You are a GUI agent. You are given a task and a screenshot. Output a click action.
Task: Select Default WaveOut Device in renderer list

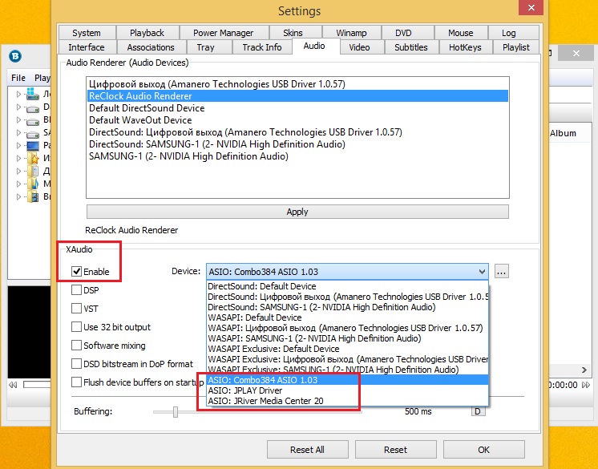pyautogui.click(x=297, y=120)
